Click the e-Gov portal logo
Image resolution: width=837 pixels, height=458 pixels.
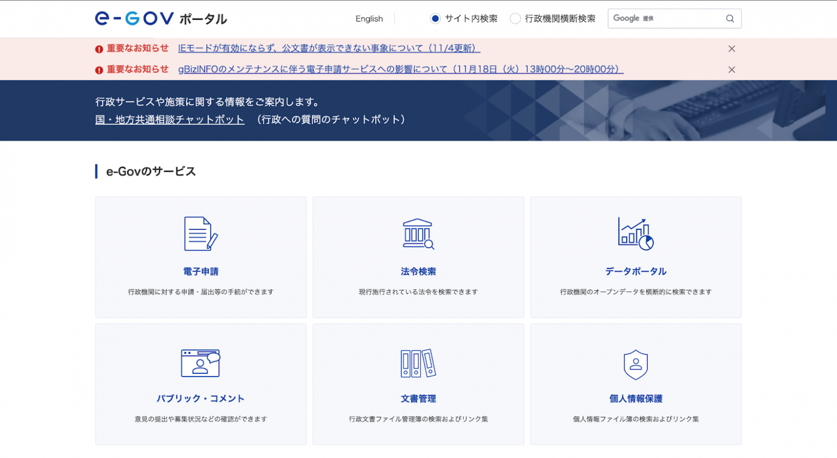pos(159,18)
